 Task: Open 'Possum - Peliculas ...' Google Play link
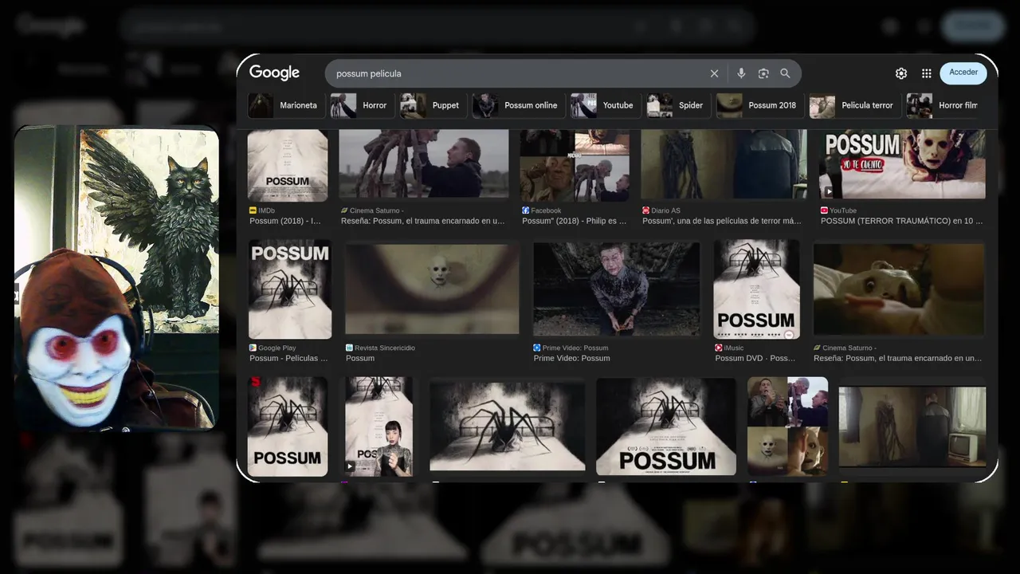point(288,359)
